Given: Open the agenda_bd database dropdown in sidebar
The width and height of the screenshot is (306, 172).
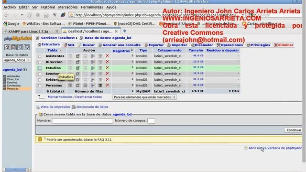Looking at the screenshot, I should coord(17,60).
